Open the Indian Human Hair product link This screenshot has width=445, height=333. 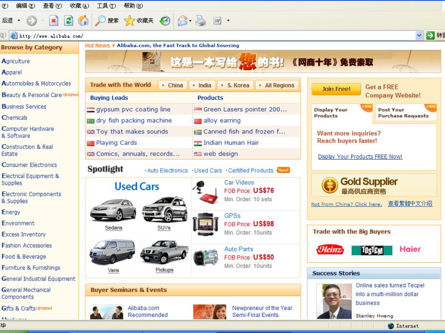pos(231,143)
